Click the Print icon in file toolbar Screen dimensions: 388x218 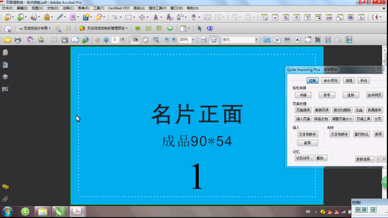(18, 40)
